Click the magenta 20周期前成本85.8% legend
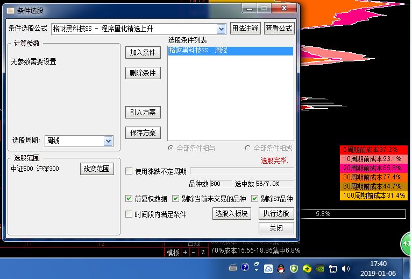The image size is (412, 279). (373, 168)
